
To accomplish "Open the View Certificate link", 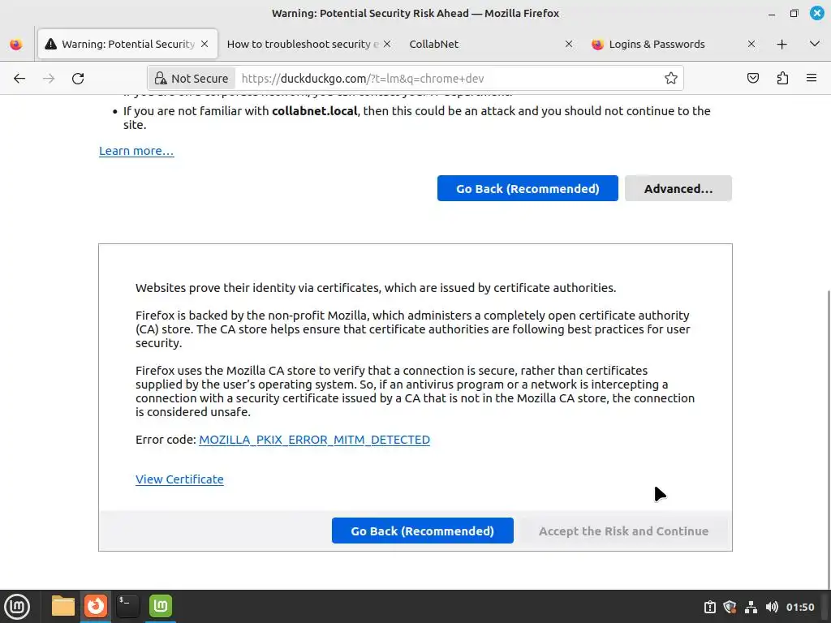I will coord(179,479).
